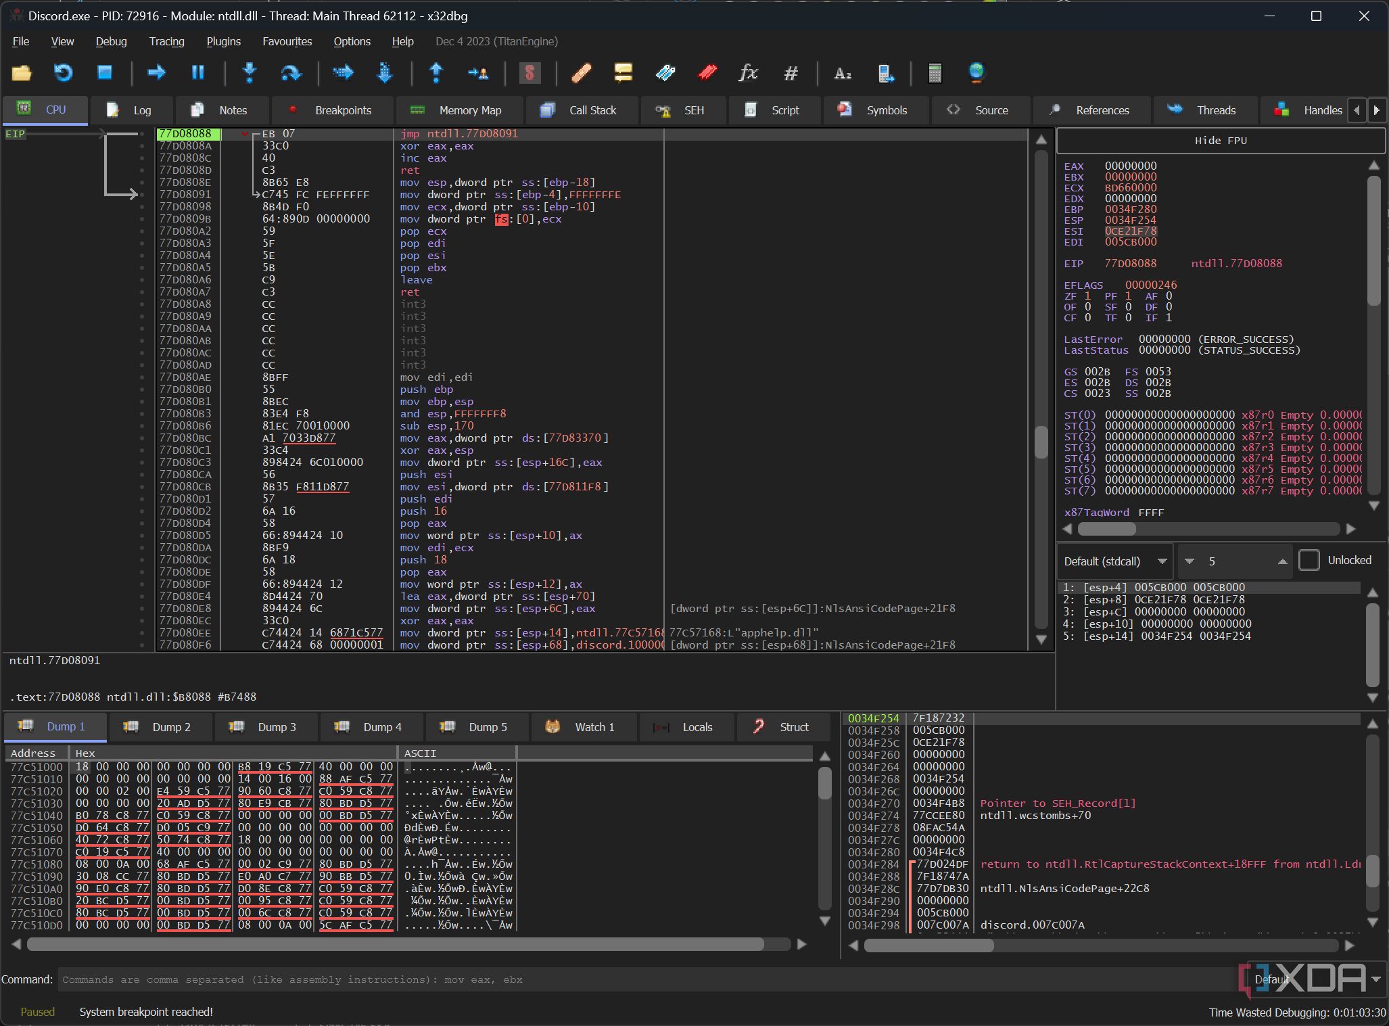The width and height of the screenshot is (1389, 1026).
Task: Click the left tab scroll arrow next to Handles
Action: coord(1357,110)
